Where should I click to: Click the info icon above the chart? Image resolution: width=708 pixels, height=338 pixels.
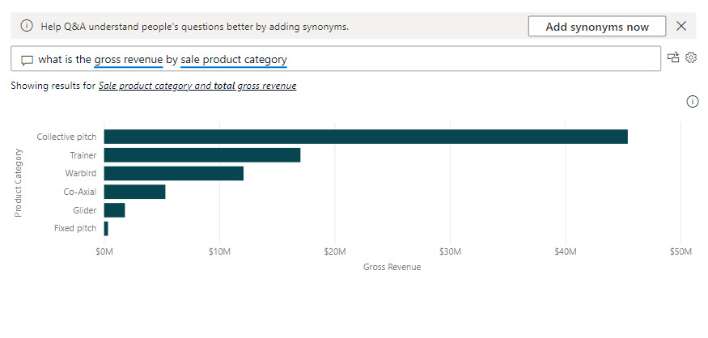692,101
